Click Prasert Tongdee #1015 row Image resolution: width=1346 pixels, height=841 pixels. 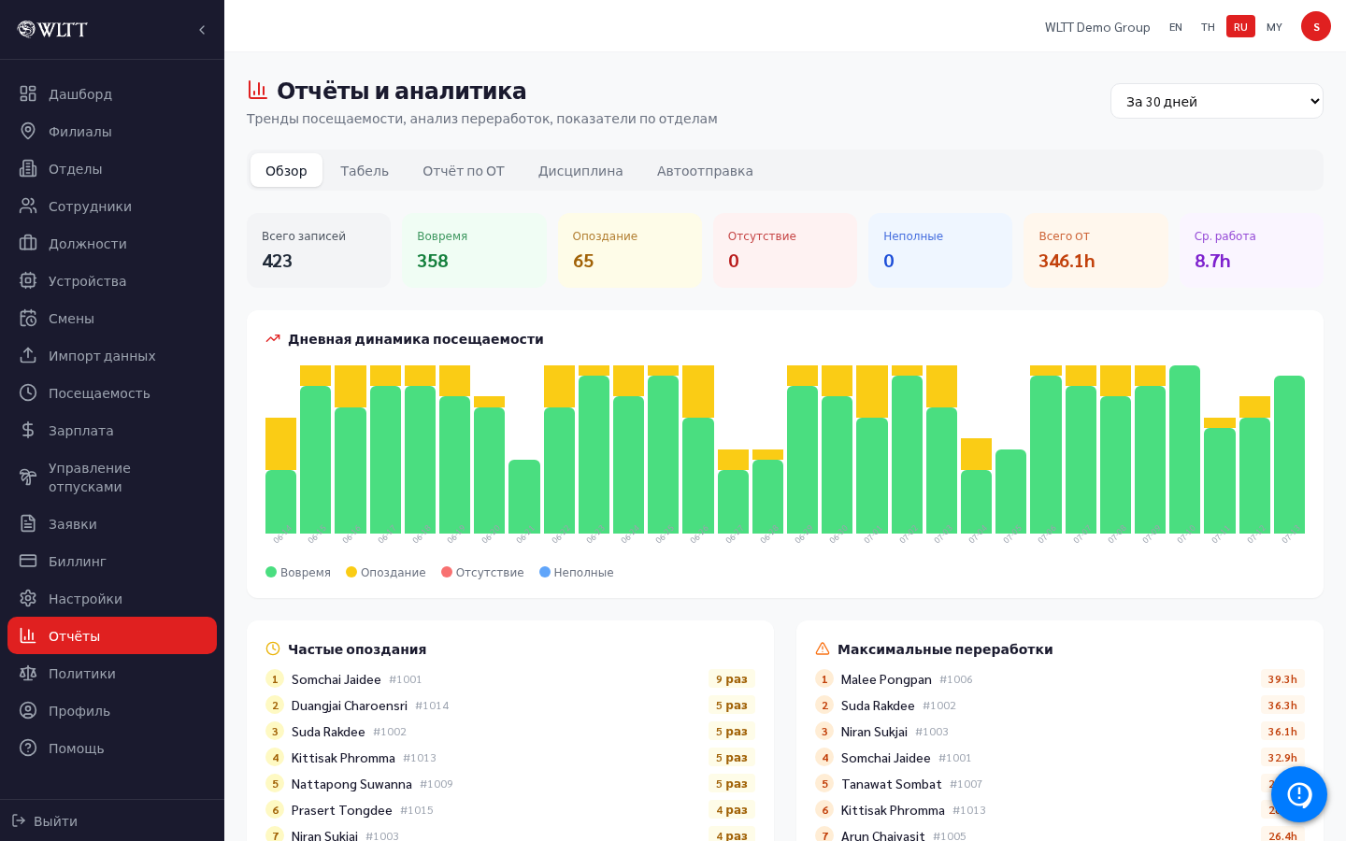coord(510,810)
